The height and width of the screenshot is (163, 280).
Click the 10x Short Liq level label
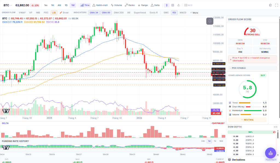click(x=218, y=69)
